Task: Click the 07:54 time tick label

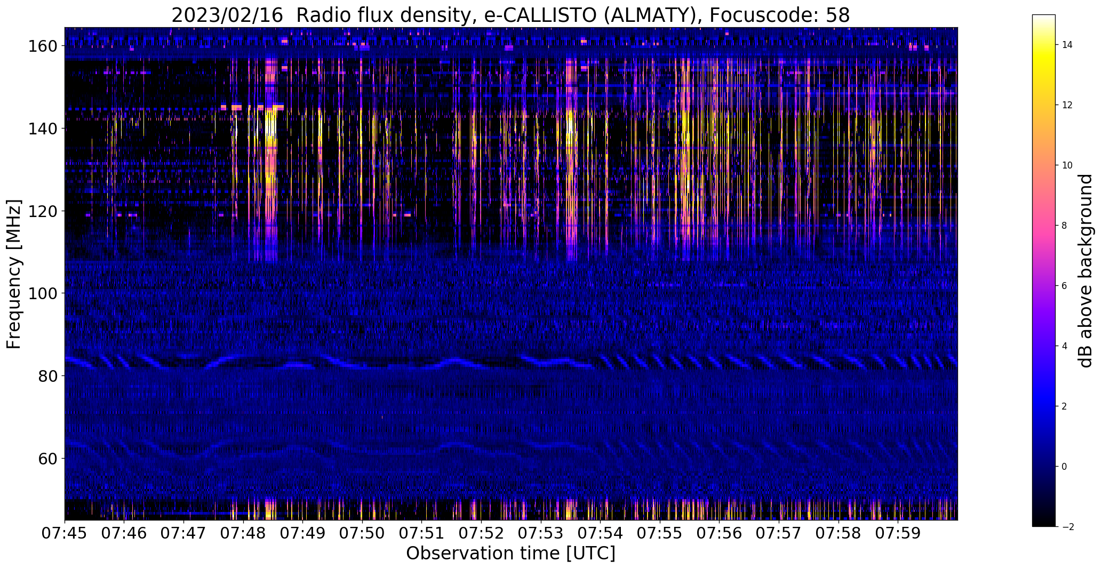Action: coord(601,533)
